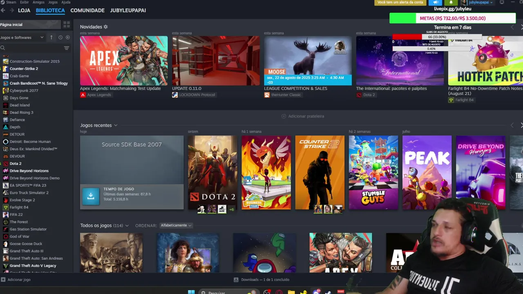Open Windows Start button on the taskbar
The image size is (523, 294).
click(x=191, y=292)
